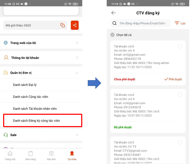
Task: Open Danh sách Đại lý
Action: pos(25,85)
